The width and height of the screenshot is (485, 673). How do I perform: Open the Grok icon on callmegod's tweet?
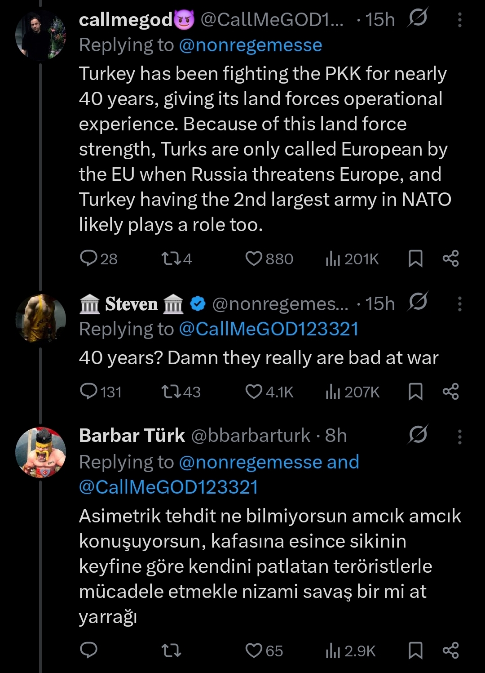pos(418,18)
